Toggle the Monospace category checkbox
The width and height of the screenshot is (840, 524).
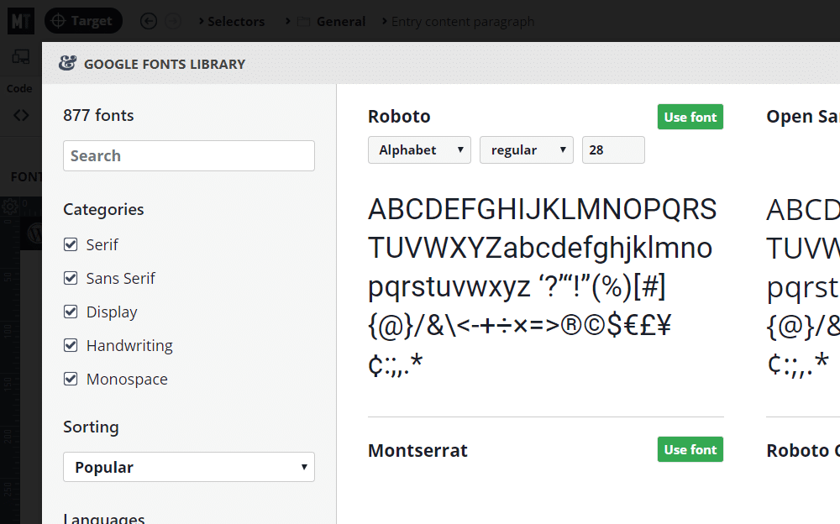pos(71,379)
